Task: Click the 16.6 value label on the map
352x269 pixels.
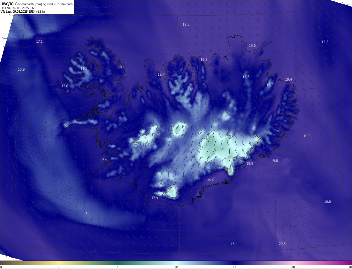Action: pos(328,202)
